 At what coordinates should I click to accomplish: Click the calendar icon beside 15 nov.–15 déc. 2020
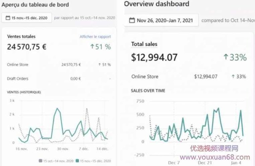8,18
